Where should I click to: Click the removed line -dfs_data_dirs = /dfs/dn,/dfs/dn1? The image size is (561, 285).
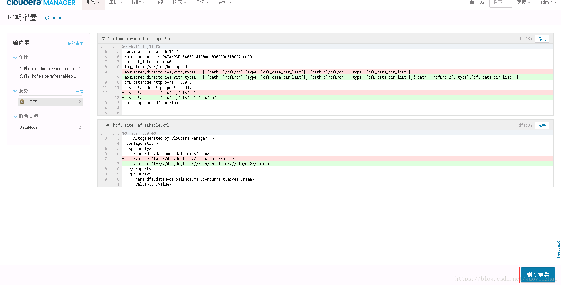pyautogui.click(x=338, y=93)
